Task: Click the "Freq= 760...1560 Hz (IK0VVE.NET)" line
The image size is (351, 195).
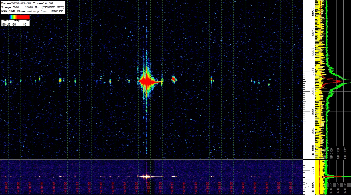Action: (x=33, y=7)
